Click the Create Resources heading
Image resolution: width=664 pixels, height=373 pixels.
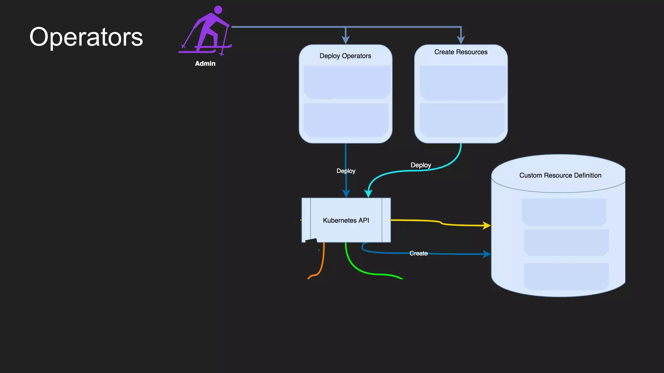[x=461, y=52]
